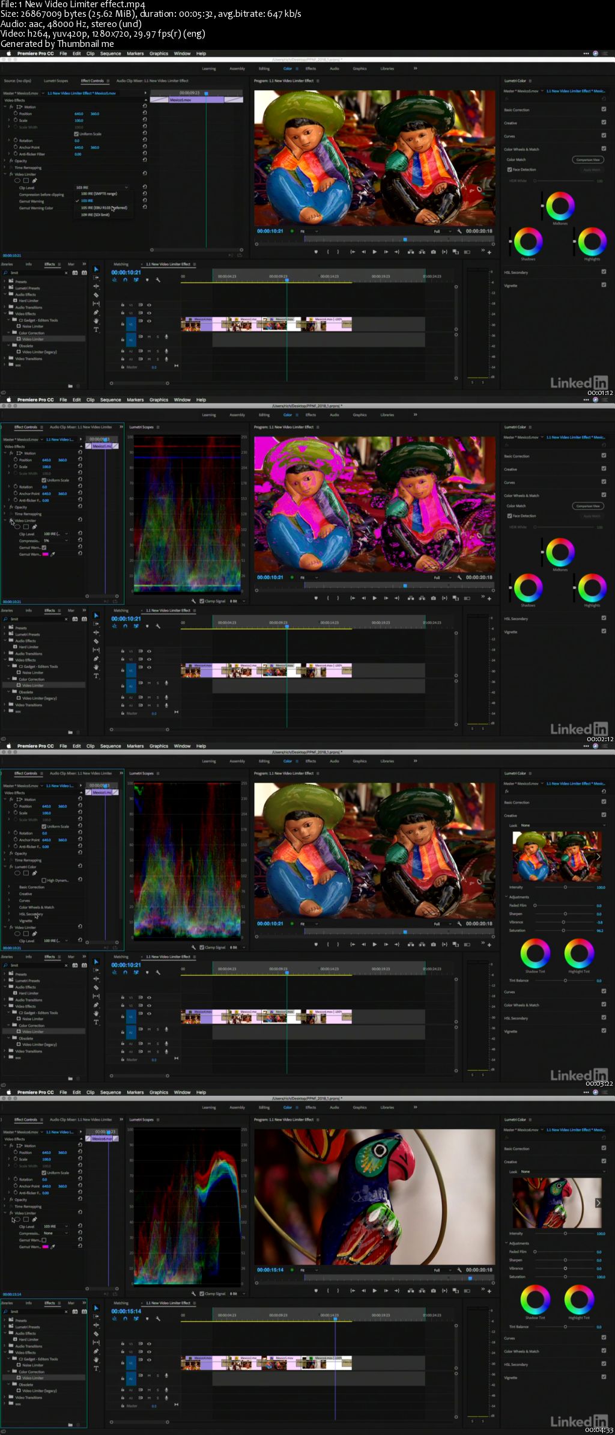Click the A1 voice-over microphone icon, 00:04:33 frame

point(166,1375)
